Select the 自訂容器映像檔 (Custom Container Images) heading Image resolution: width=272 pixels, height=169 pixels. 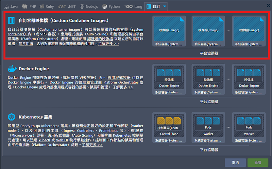[64, 20]
